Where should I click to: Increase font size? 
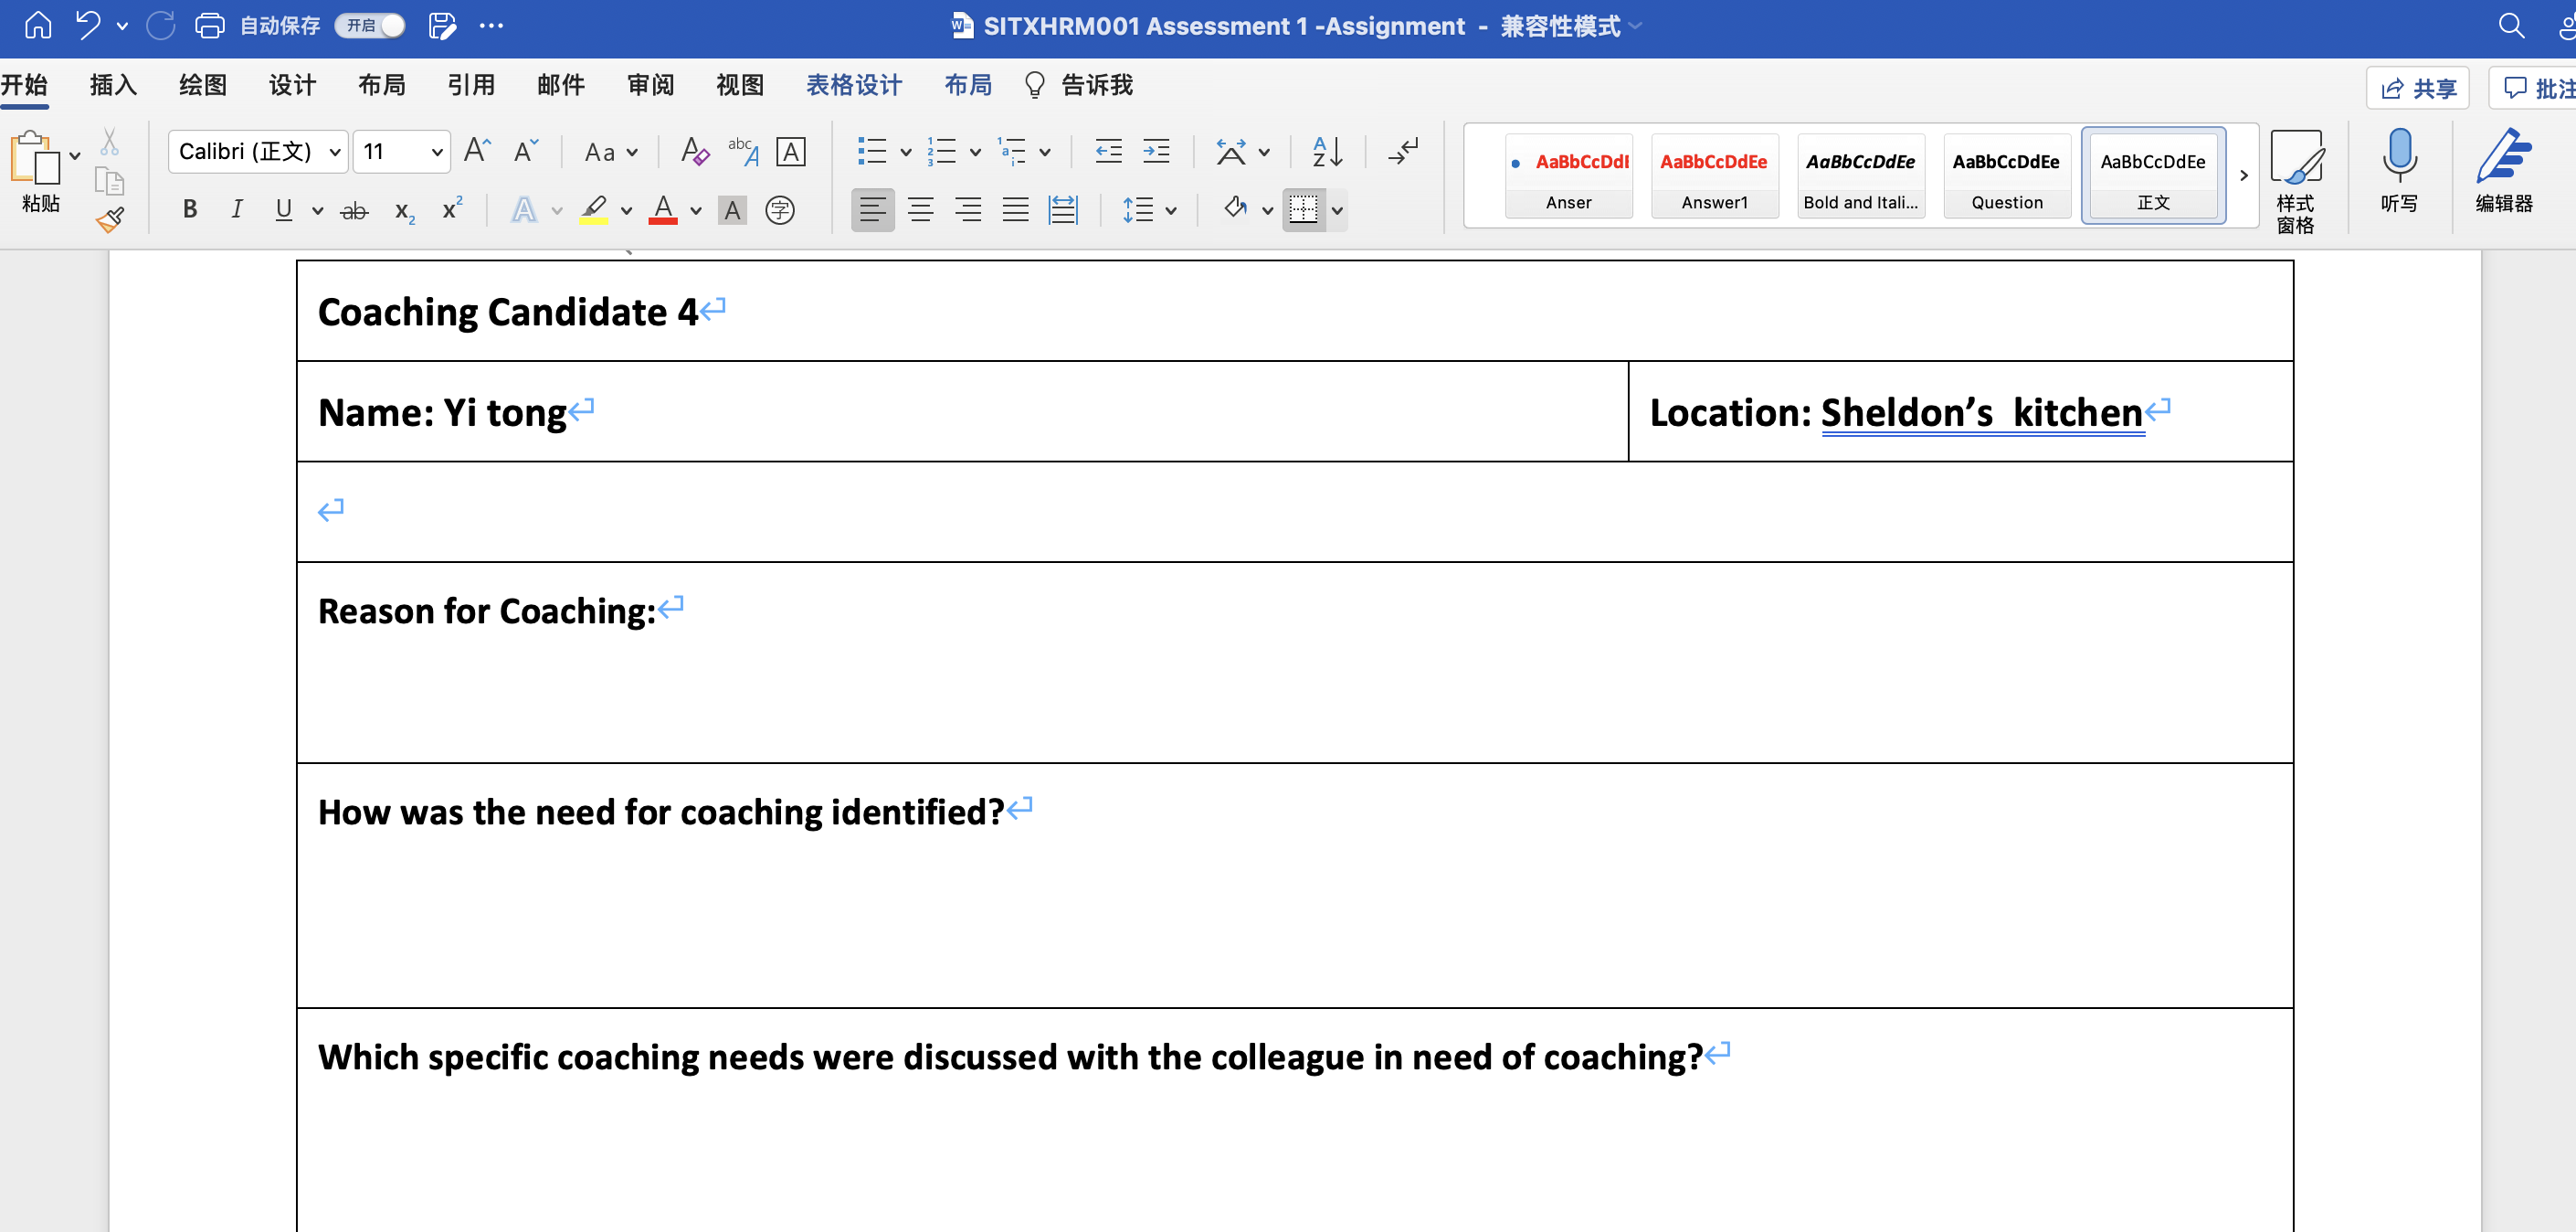click(477, 151)
